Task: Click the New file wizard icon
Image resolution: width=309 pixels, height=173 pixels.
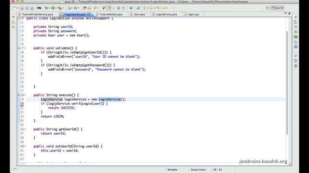Action: point(15,8)
